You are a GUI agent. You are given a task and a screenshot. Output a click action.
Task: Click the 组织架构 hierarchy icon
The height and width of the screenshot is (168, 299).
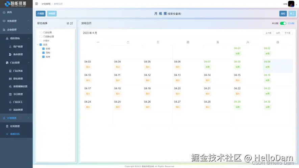7,38
